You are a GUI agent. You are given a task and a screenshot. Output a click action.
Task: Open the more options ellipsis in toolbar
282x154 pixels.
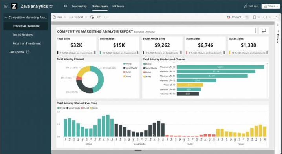coord(106,17)
